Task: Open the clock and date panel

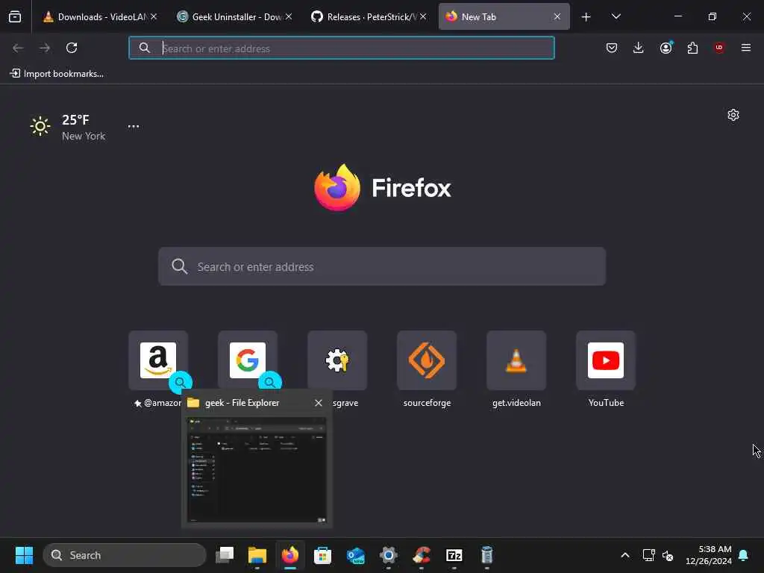Action: (x=709, y=555)
